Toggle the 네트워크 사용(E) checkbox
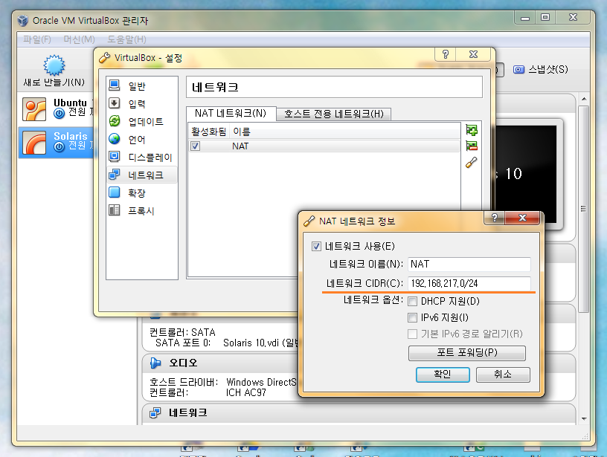Image resolution: width=607 pixels, height=457 pixels. 316,246
